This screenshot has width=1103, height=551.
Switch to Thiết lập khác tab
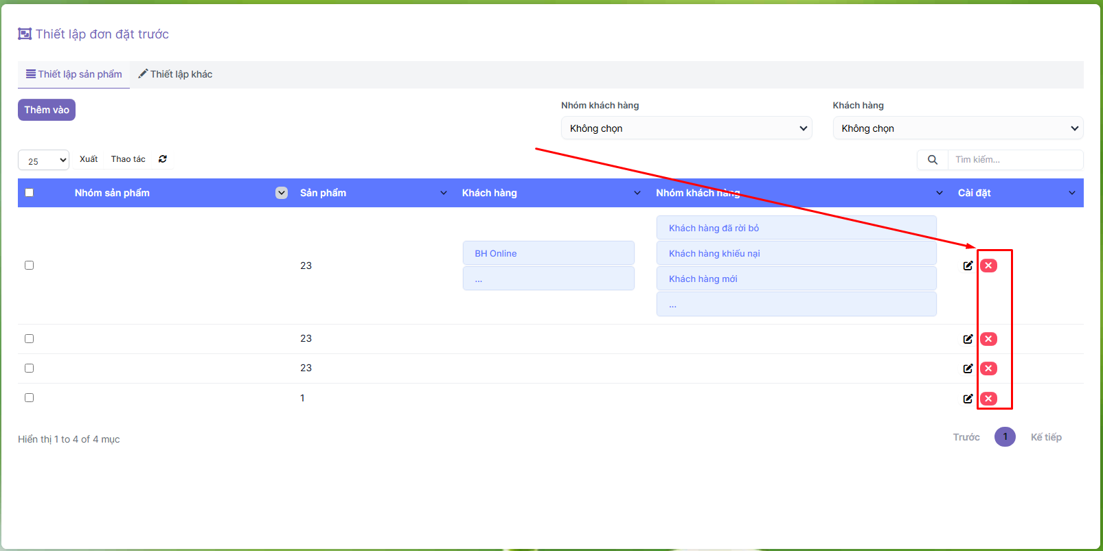176,74
